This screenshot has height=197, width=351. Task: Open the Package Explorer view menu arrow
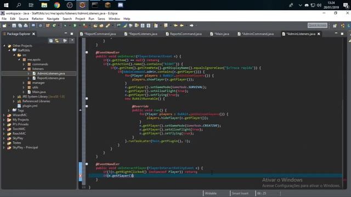click(72, 40)
